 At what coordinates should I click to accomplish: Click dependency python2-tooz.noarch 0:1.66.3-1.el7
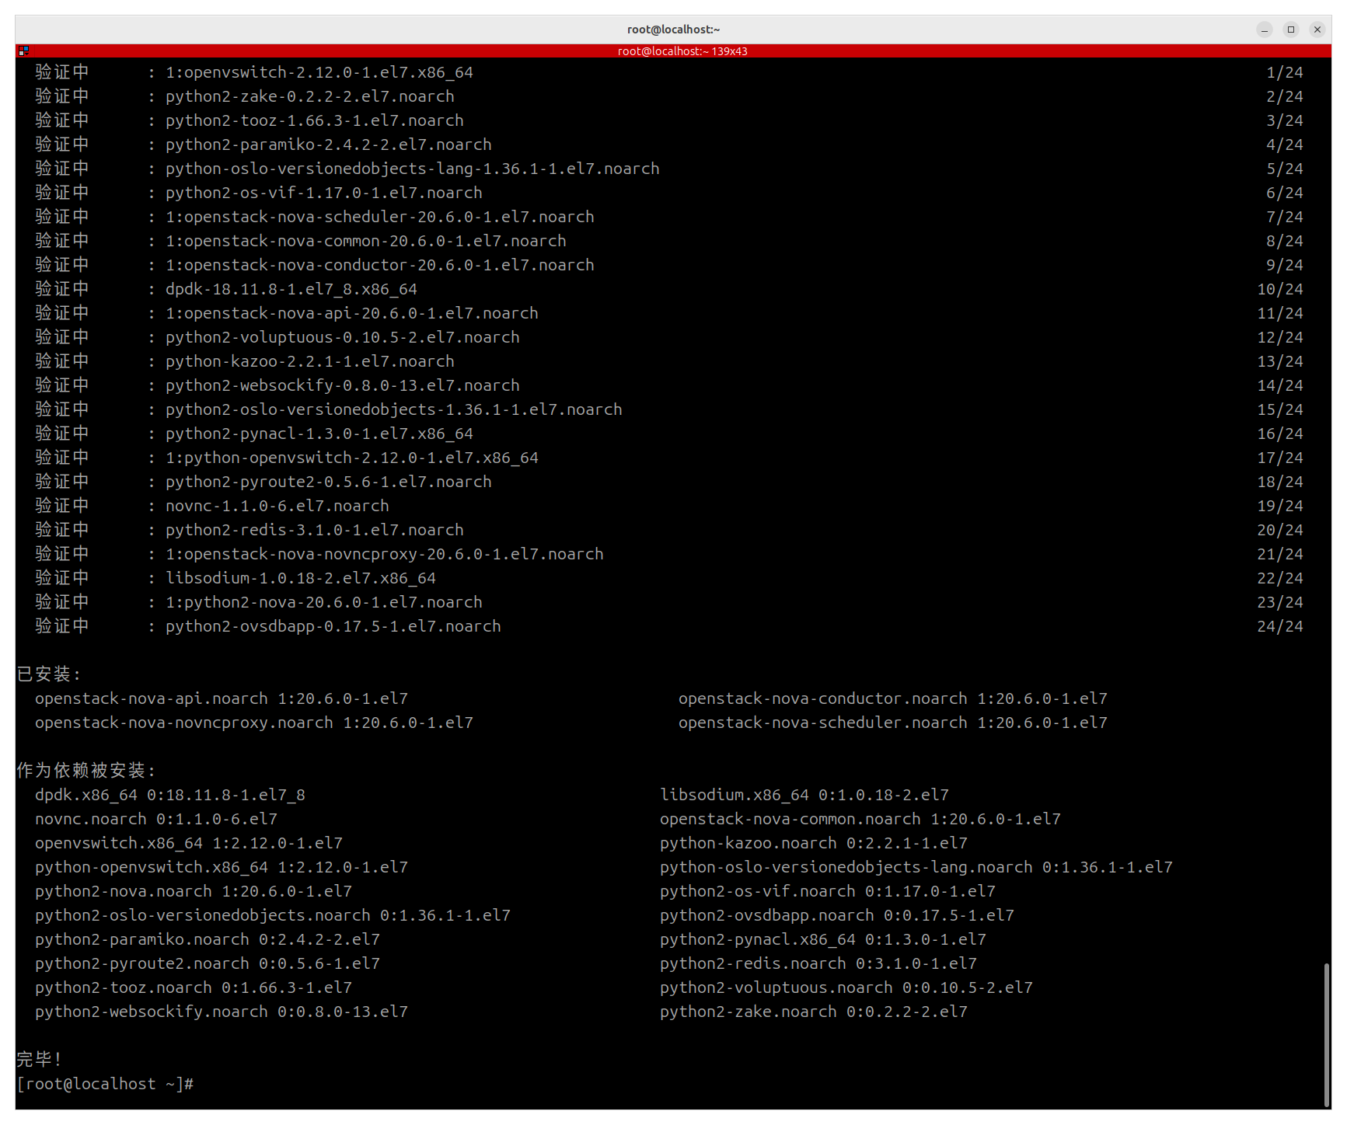click(194, 987)
